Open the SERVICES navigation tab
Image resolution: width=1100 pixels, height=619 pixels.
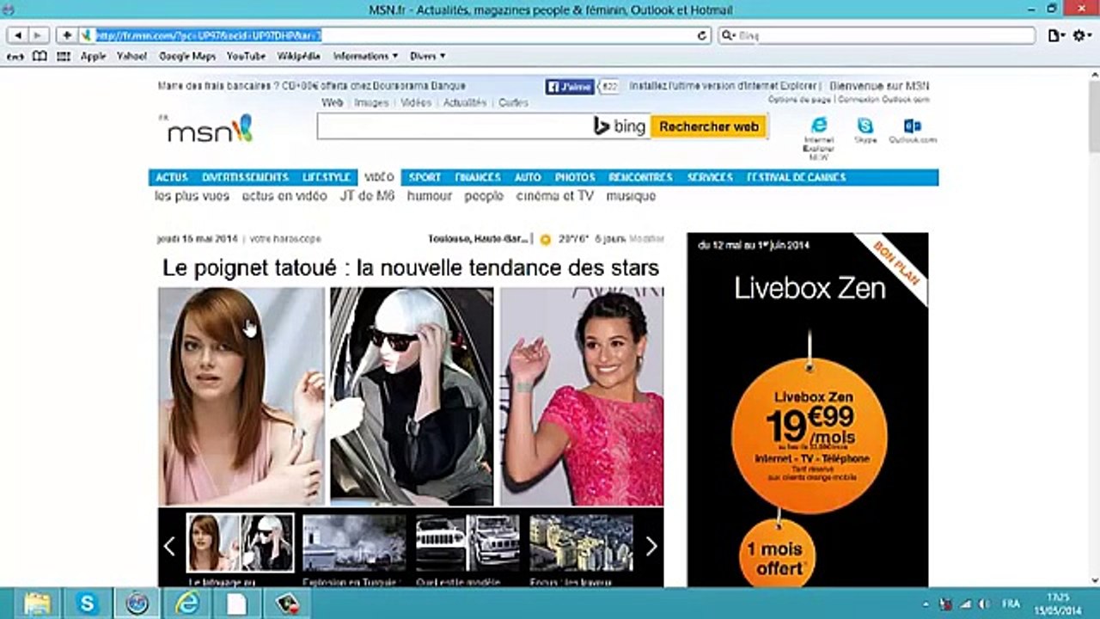pyautogui.click(x=710, y=177)
